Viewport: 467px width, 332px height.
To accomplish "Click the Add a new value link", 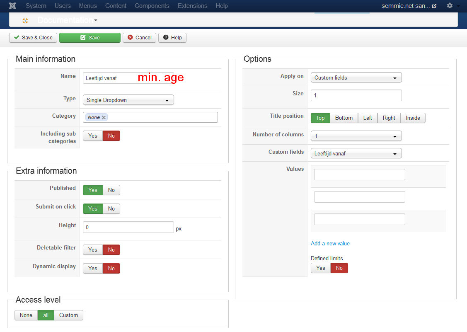I will [330, 243].
